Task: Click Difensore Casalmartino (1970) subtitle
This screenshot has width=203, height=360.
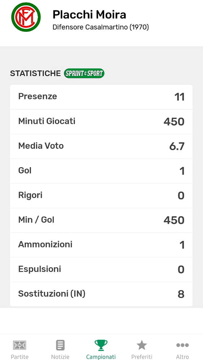Action: click(101, 27)
